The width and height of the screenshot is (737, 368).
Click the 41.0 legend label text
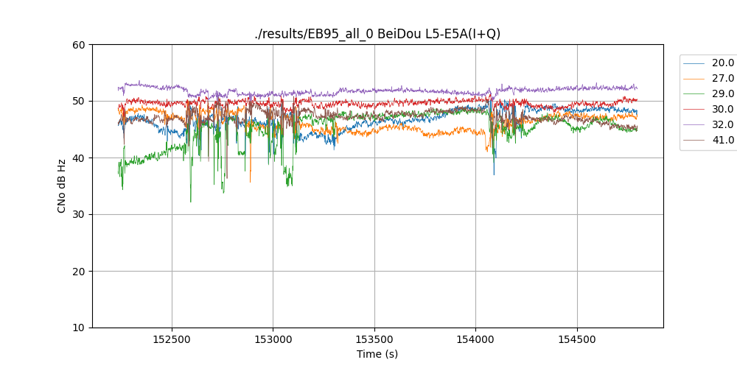click(723, 141)
